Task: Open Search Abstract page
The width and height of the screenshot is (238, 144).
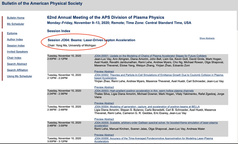Action: pos(17,64)
